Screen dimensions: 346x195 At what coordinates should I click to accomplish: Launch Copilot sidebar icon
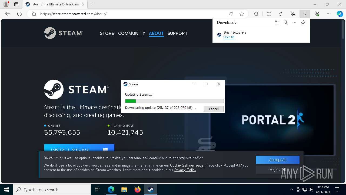click(x=340, y=14)
